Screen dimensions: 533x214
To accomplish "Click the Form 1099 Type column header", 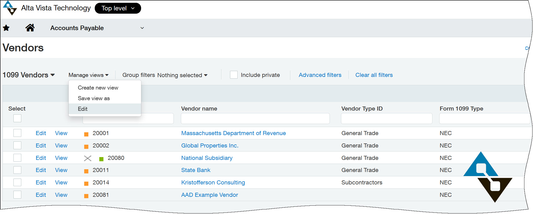I will (461, 109).
